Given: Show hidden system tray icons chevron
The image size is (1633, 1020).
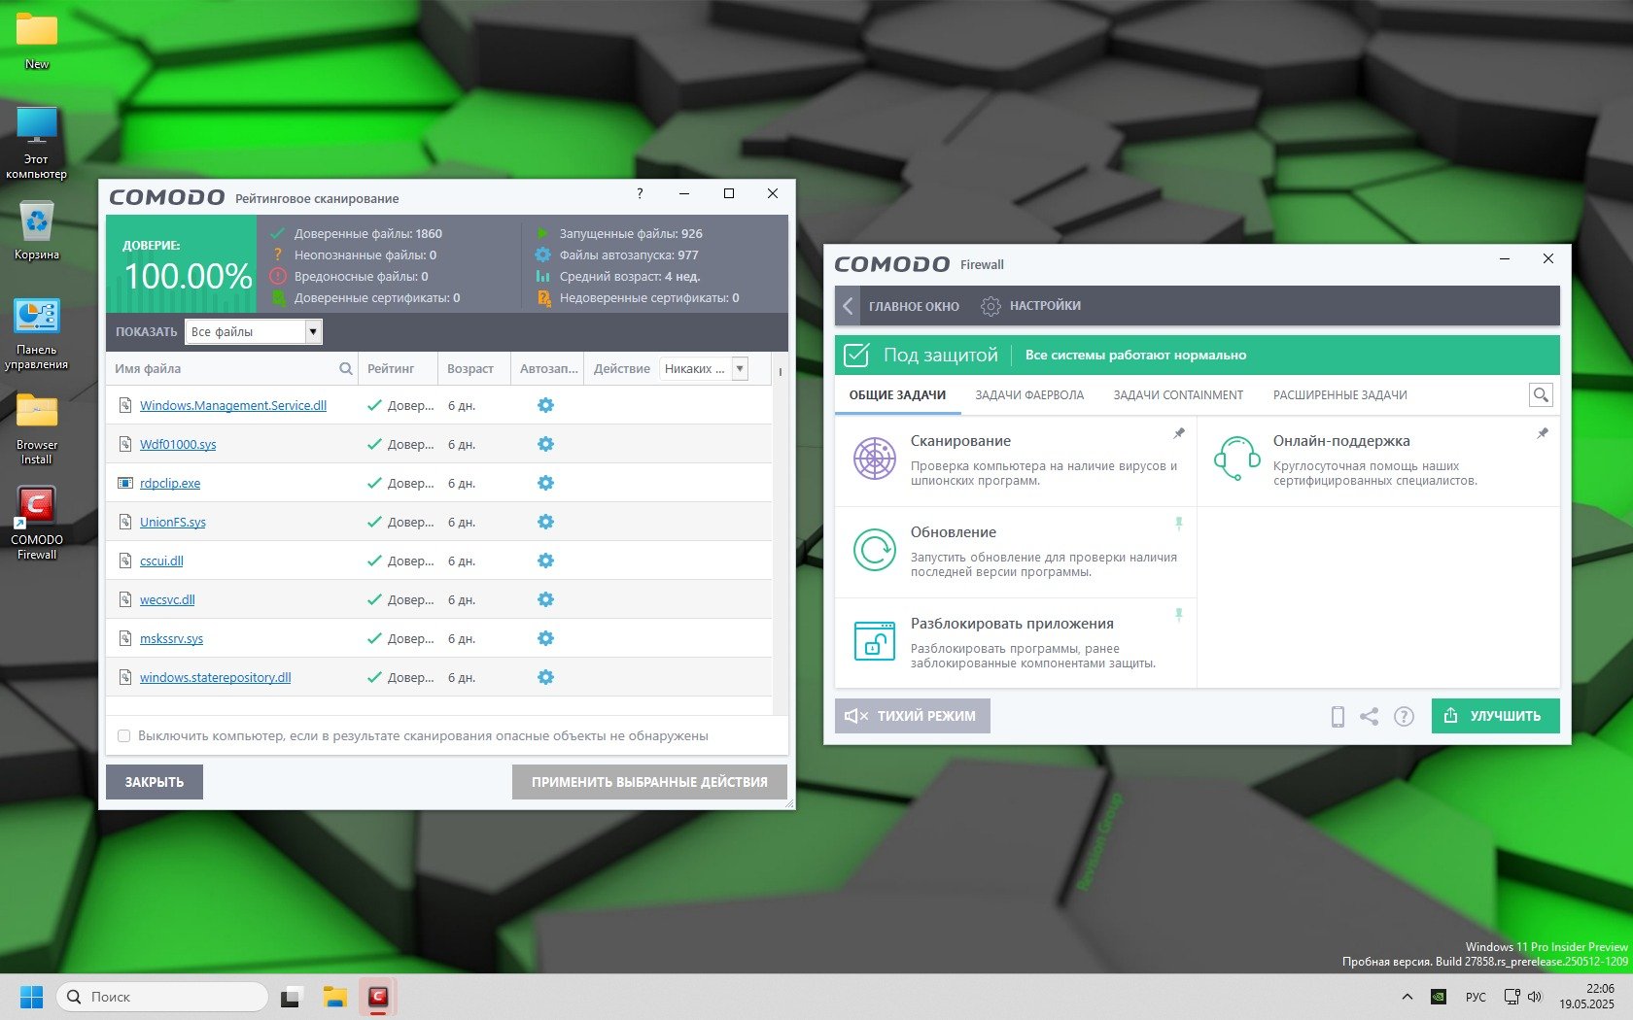Looking at the screenshot, I should tap(1407, 997).
